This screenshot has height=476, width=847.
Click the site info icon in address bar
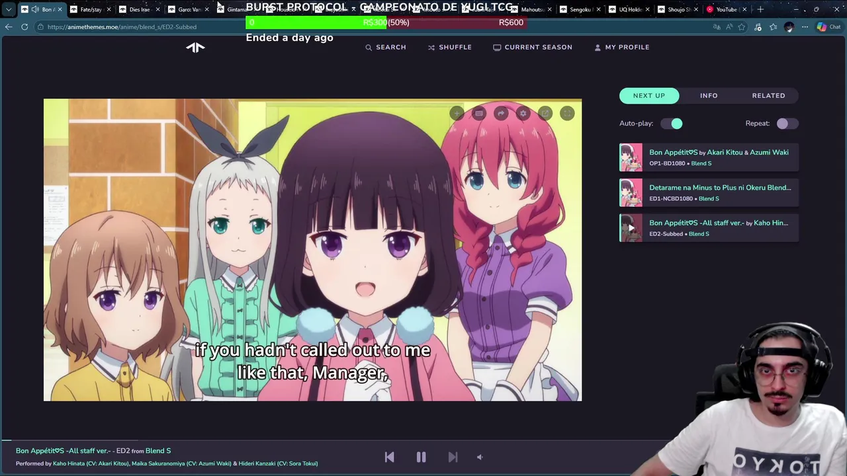[40, 27]
